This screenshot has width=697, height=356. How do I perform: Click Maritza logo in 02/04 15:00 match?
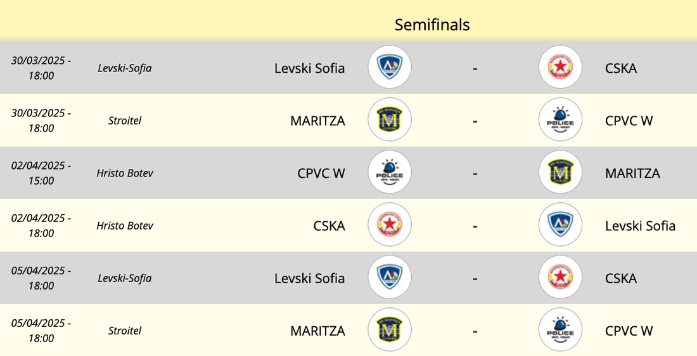coord(560,172)
